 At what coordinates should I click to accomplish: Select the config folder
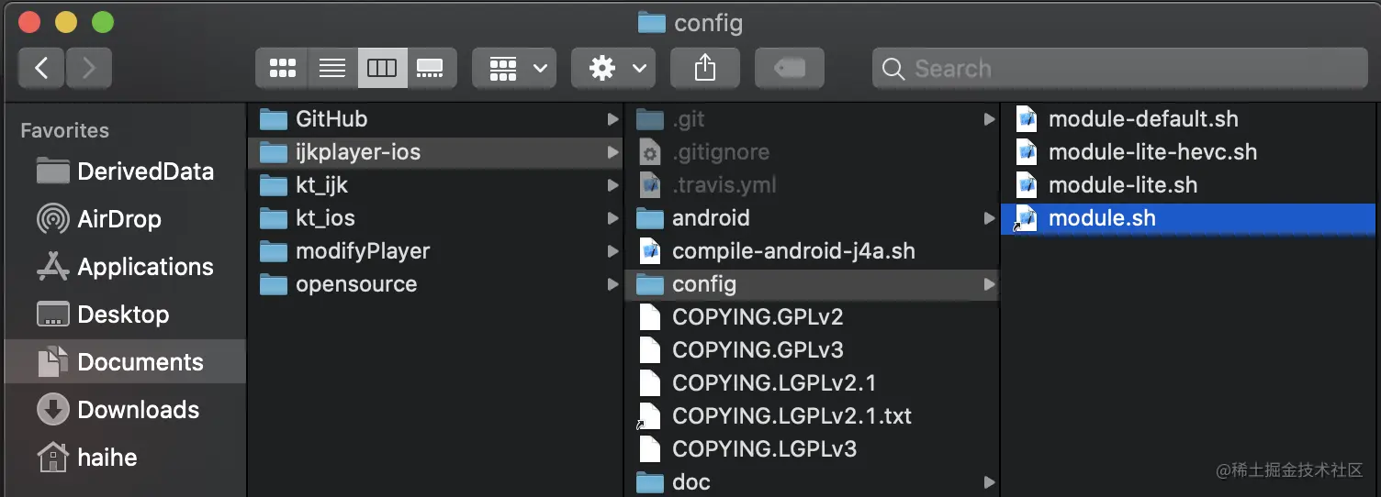coord(812,284)
